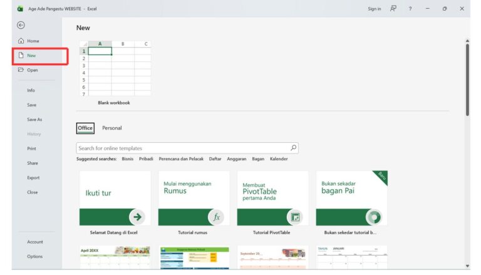481x275 pixels.
Task: Click the Open folder icon
Action: 21,70
